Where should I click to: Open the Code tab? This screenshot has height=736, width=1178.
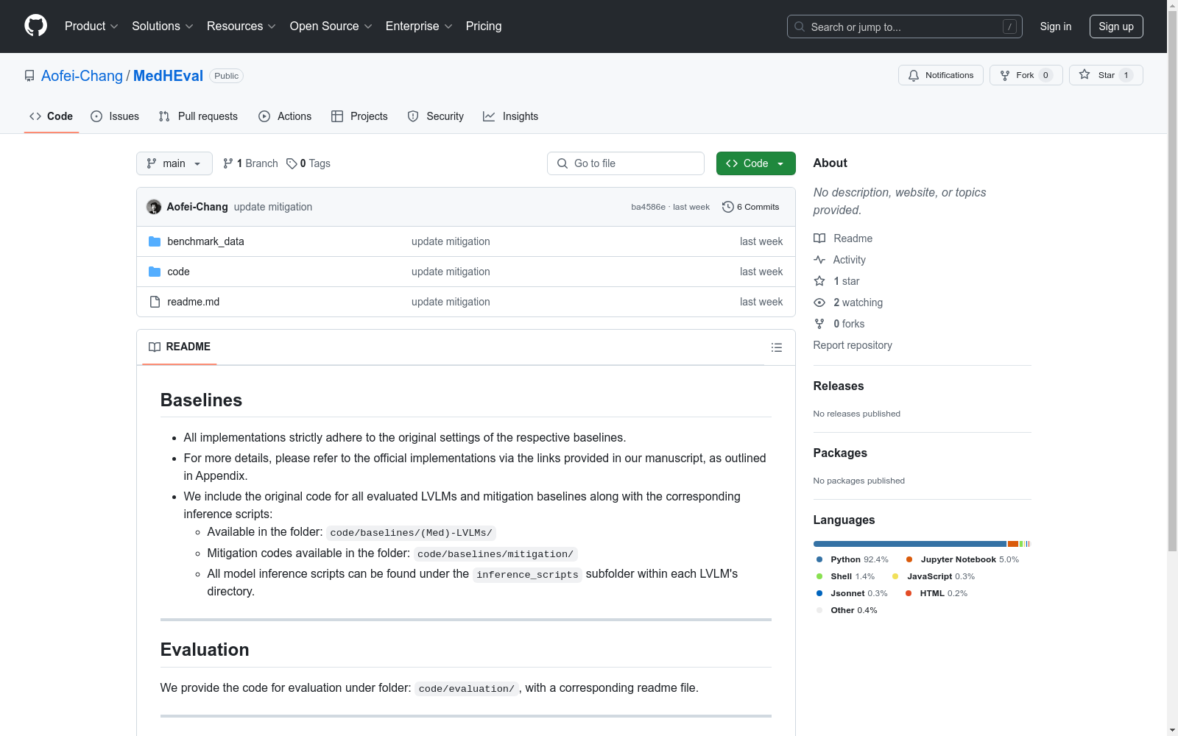point(52,116)
